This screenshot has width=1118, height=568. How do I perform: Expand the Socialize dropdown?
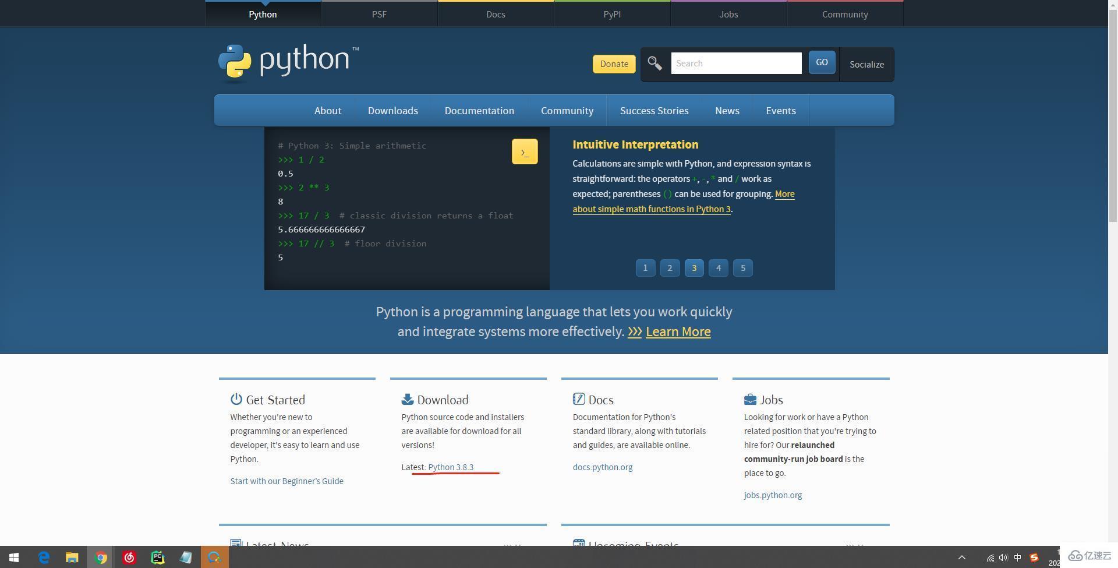coord(866,64)
